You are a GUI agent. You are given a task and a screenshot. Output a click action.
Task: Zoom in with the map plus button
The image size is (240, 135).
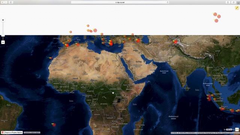point(3,20)
